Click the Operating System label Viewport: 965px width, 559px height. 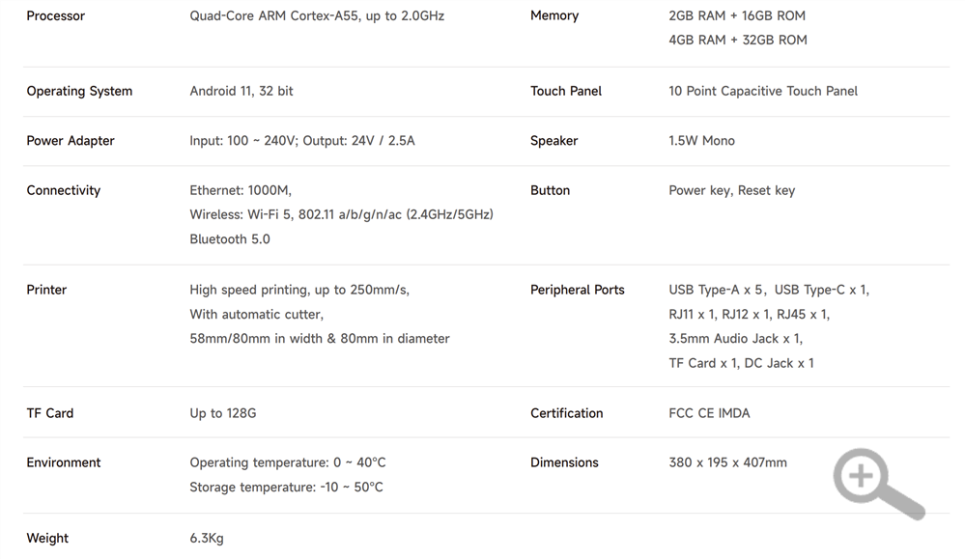click(79, 91)
